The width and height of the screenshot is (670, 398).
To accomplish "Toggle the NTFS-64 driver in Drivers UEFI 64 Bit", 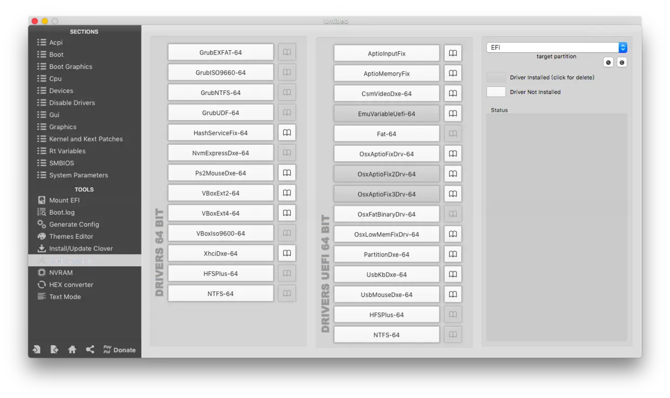I will (x=386, y=335).
